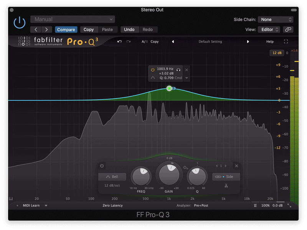Click Copy next to A/B
This screenshot has height=230, width=307.
coord(155,42)
